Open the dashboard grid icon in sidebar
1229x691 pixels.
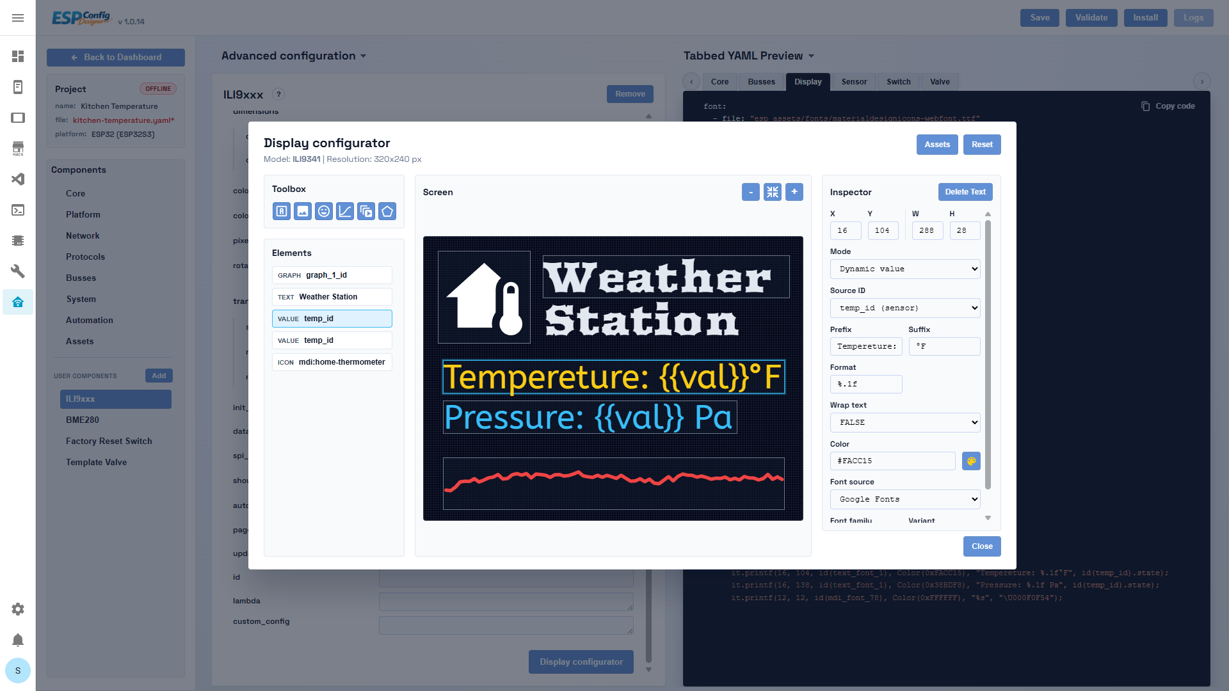(x=18, y=56)
